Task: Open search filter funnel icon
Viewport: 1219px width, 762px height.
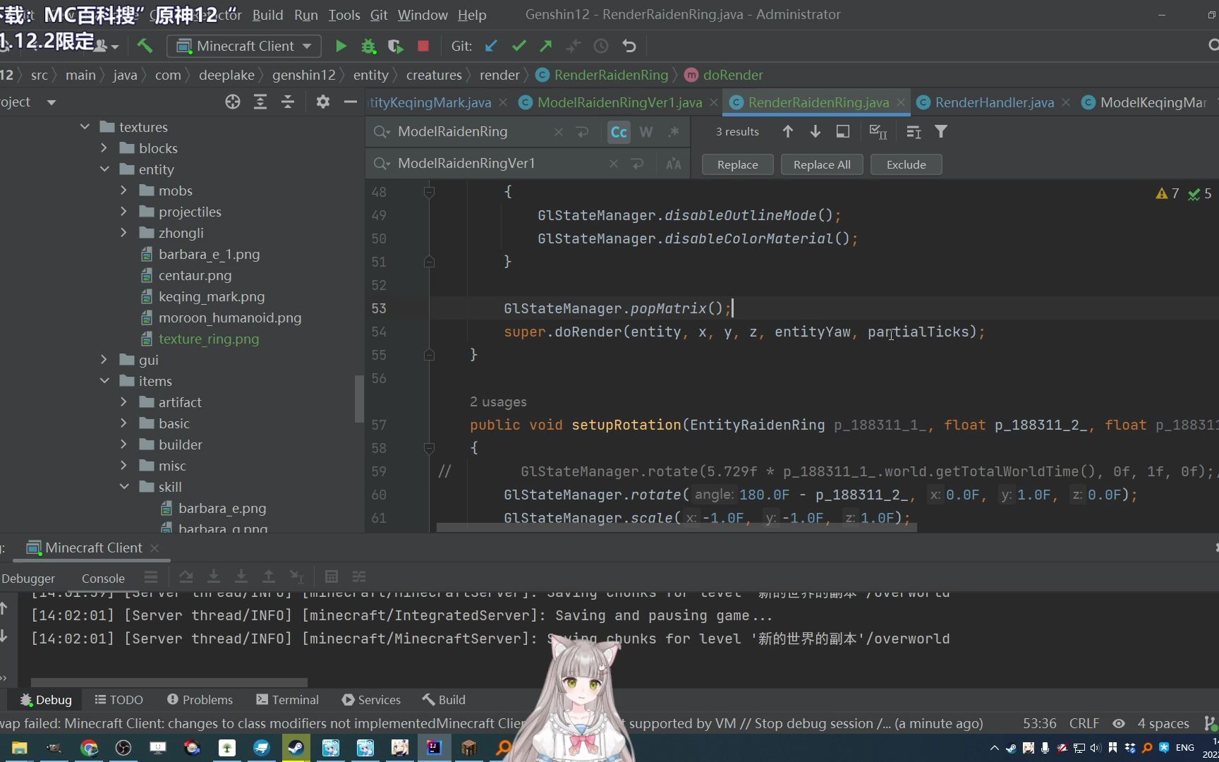Action: point(941,131)
